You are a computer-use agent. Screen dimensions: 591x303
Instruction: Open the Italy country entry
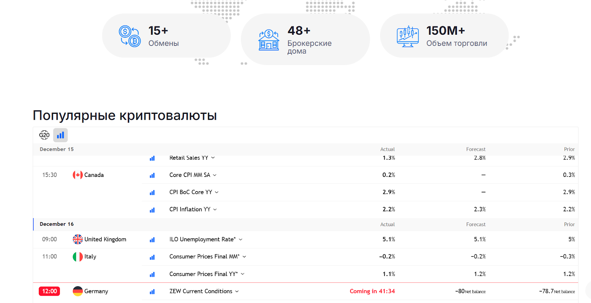[90, 256]
